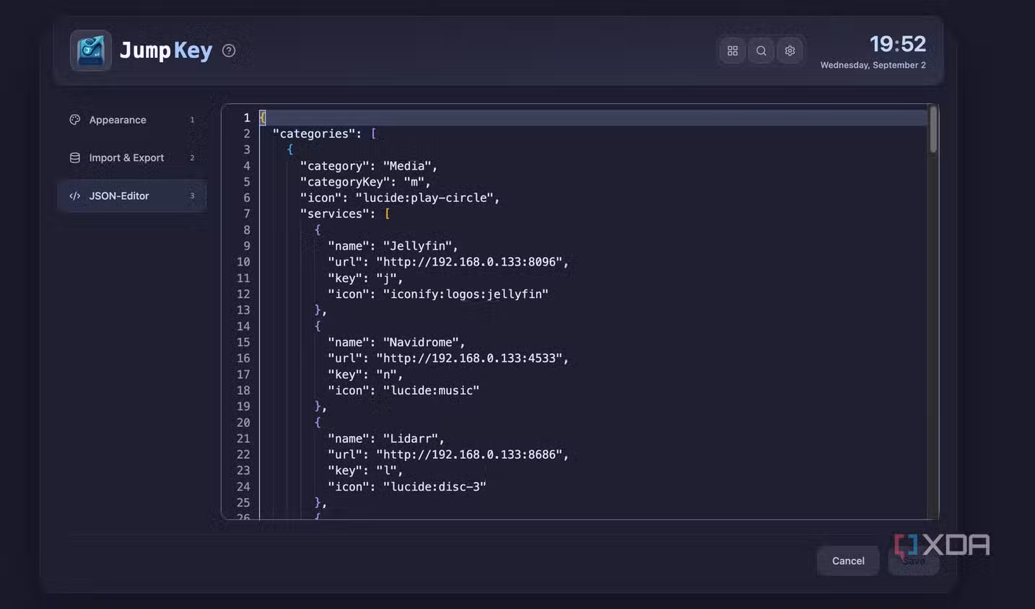Screen dimensions: 1035x609
Task: Click the "icon": "iconify:logos:jellyfin" line
Action: point(438,294)
